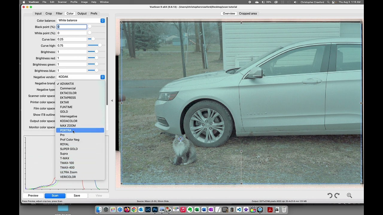Open Final Cut Pro from dock

pos(253,210)
